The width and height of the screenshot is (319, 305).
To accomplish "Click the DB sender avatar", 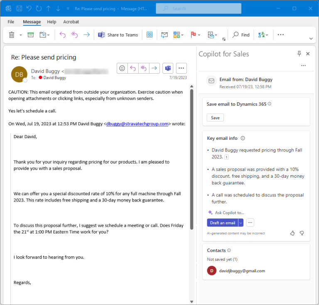I will point(19,74).
